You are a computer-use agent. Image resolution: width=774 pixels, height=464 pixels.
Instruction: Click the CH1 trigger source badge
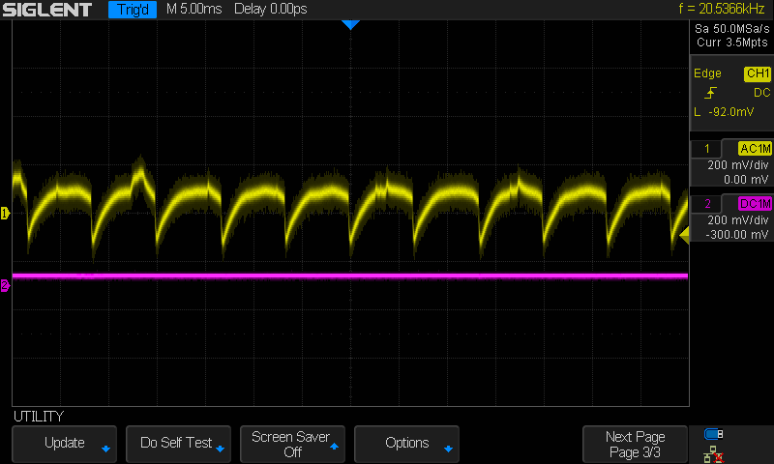[x=757, y=73]
